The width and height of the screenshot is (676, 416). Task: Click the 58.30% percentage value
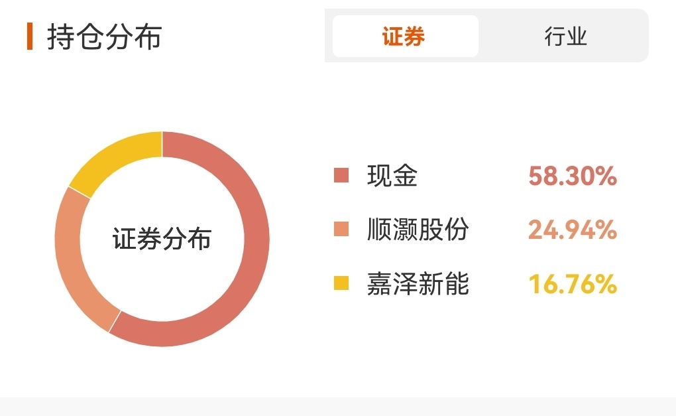tap(573, 176)
